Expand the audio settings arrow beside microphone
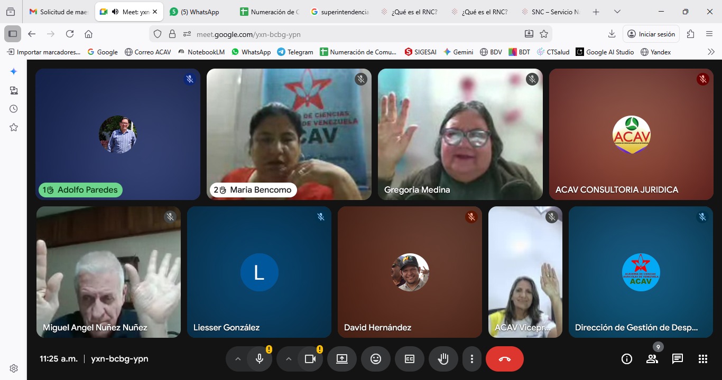This screenshot has height=380, width=722. (238, 359)
